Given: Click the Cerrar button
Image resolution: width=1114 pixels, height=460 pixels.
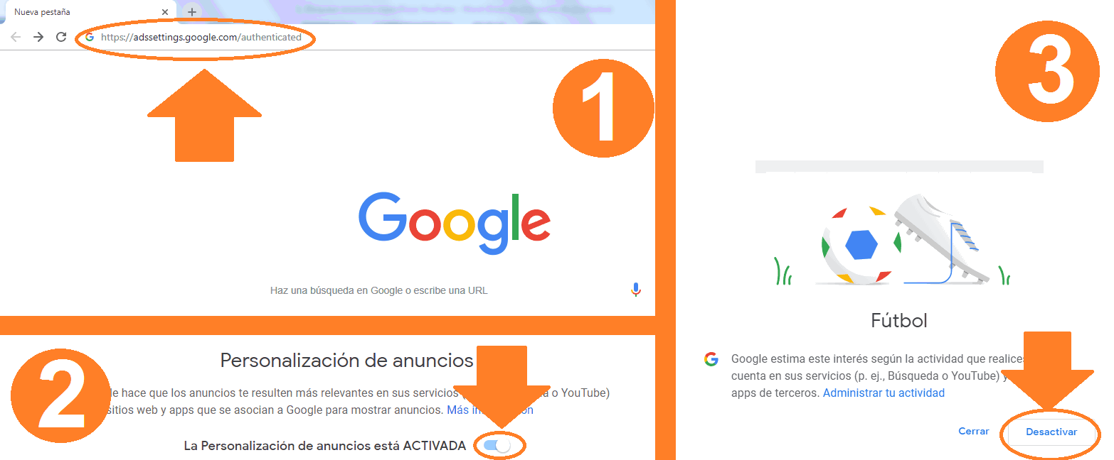Looking at the screenshot, I should coord(974,431).
